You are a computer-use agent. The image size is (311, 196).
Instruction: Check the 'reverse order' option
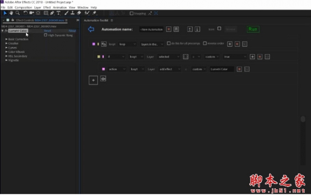[x=205, y=43]
